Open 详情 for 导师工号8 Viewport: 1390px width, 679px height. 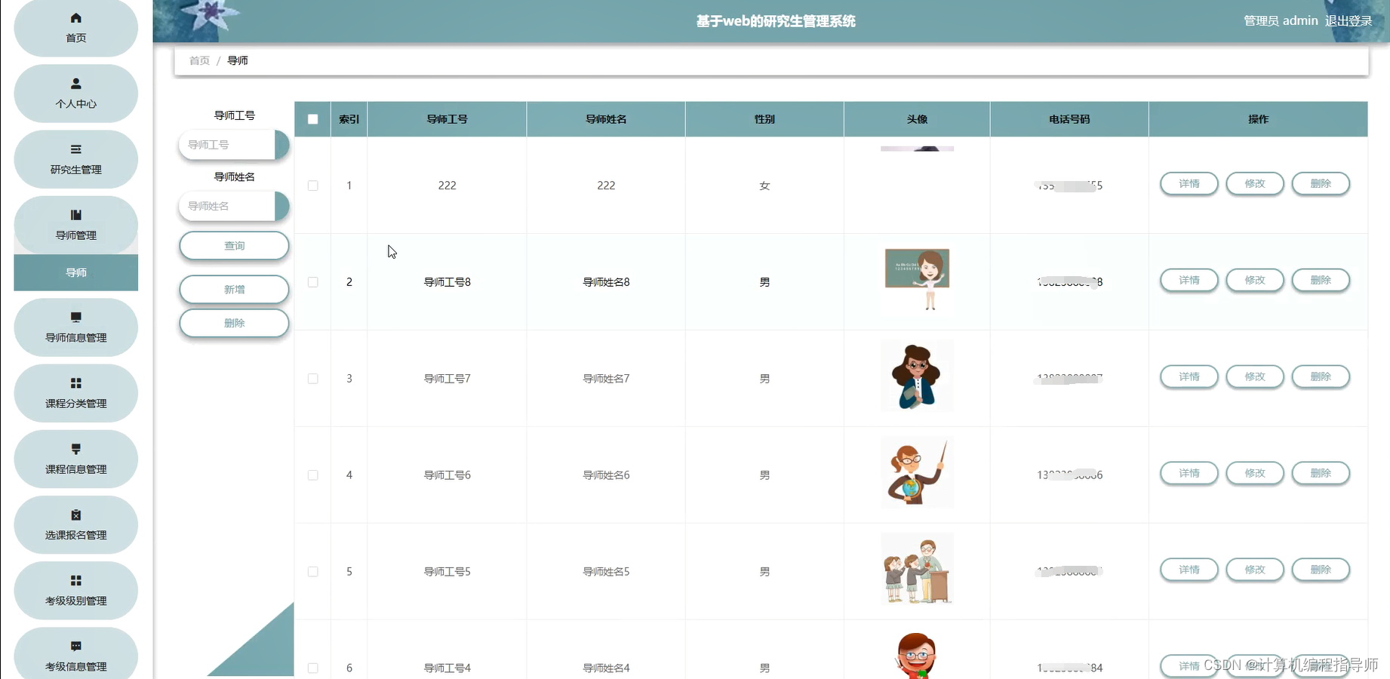coord(1189,280)
